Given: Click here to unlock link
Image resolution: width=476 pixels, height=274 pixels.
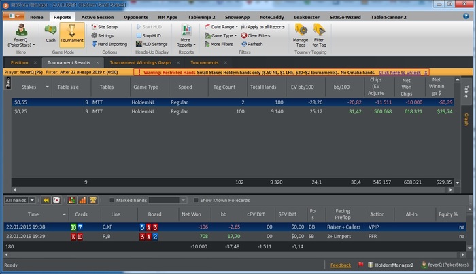Looking at the screenshot, I should click(x=400, y=73).
